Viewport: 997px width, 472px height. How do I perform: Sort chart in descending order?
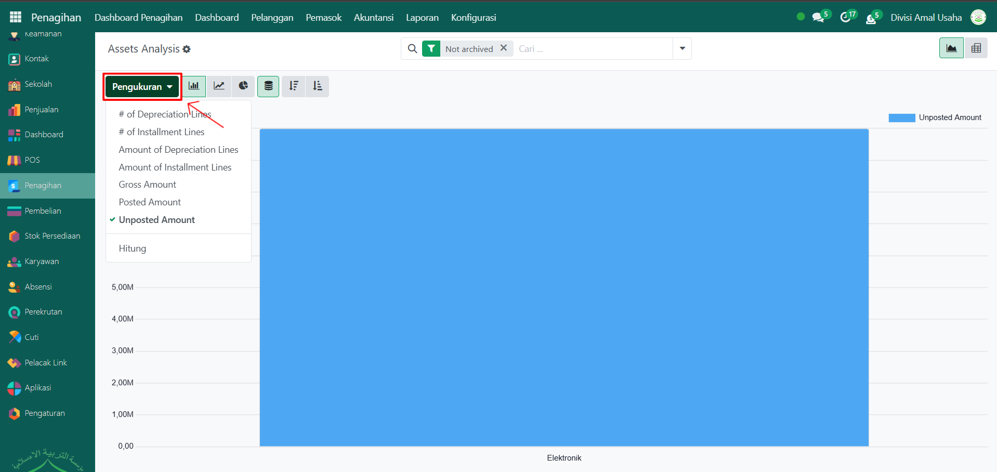pyautogui.click(x=294, y=86)
